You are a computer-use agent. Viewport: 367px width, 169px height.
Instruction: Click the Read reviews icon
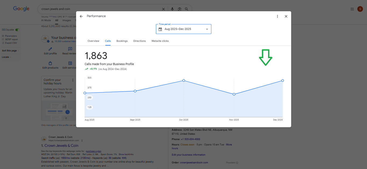(x=70, y=49)
